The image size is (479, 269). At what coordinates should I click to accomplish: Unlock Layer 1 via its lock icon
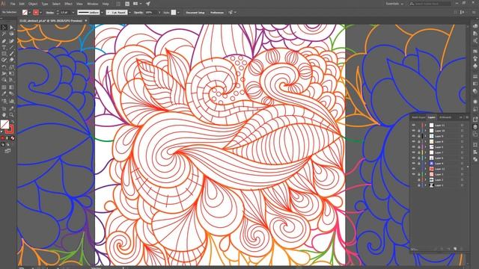tap(419, 185)
